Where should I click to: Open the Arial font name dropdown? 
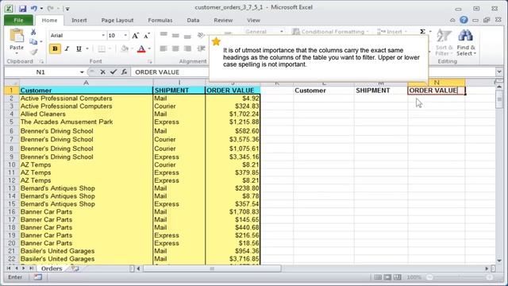[x=103, y=35]
